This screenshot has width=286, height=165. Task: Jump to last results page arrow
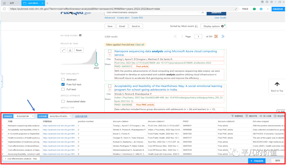(x=223, y=36)
